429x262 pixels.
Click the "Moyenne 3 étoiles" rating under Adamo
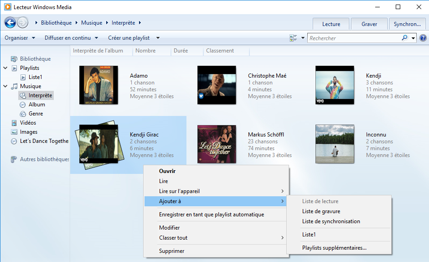[x=152, y=96]
